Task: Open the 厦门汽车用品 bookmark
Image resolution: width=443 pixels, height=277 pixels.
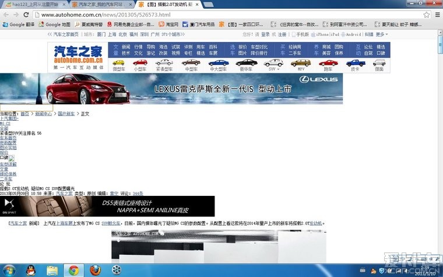Action: 198,24
